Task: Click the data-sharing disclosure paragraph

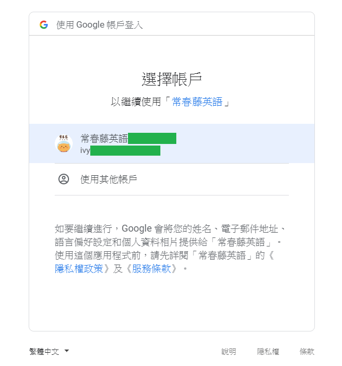Action: coord(170,249)
